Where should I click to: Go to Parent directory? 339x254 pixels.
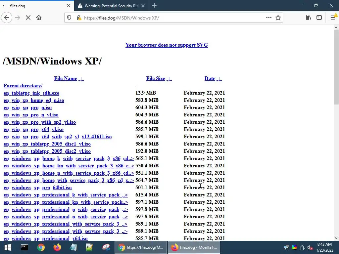(23, 86)
